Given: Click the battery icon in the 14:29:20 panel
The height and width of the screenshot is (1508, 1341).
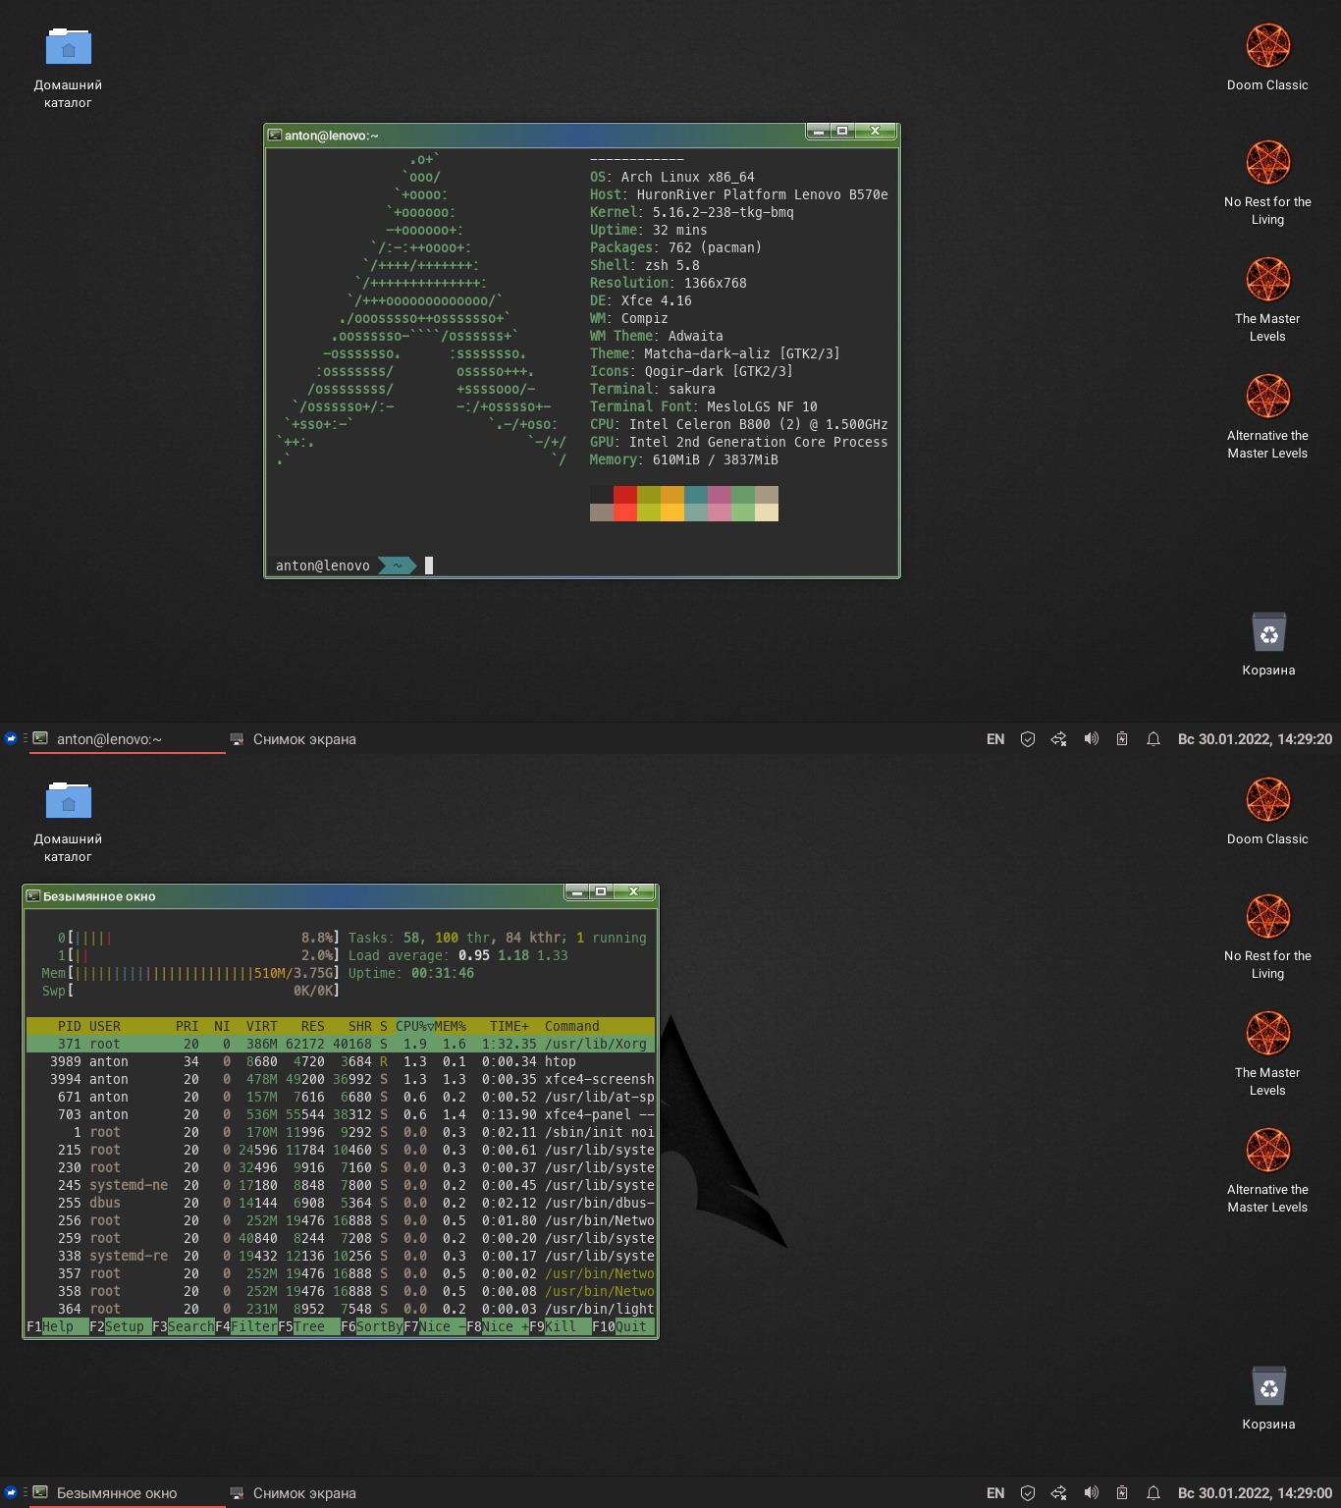Looking at the screenshot, I should tap(1122, 739).
